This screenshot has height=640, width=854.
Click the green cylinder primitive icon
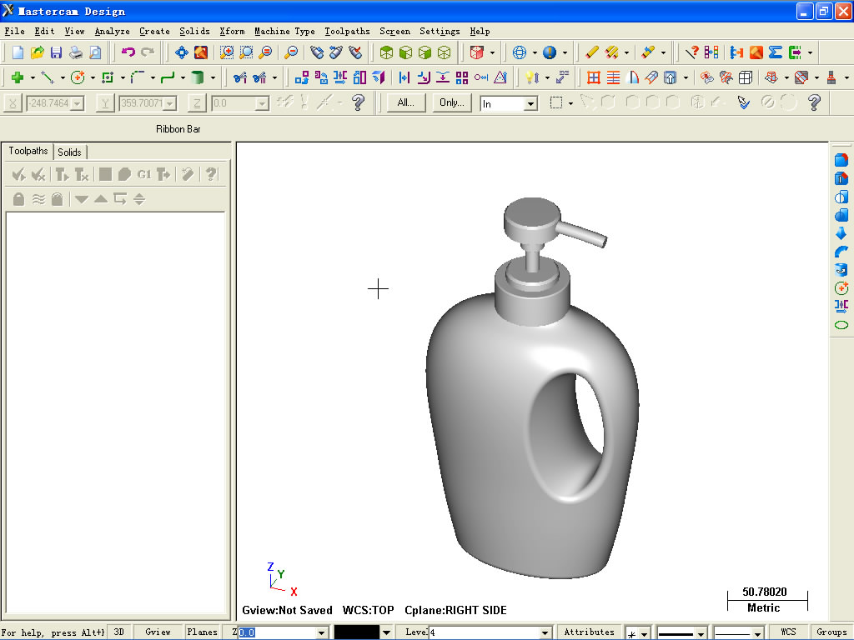[x=197, y=77]
